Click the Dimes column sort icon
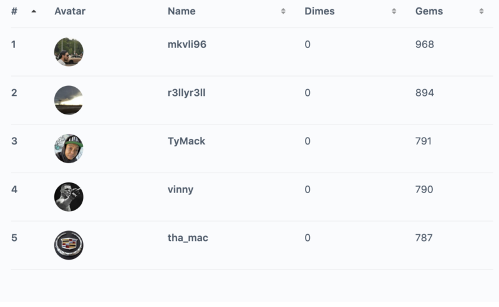This screenshot has width=499, height=307. click(x=394, y=11)
